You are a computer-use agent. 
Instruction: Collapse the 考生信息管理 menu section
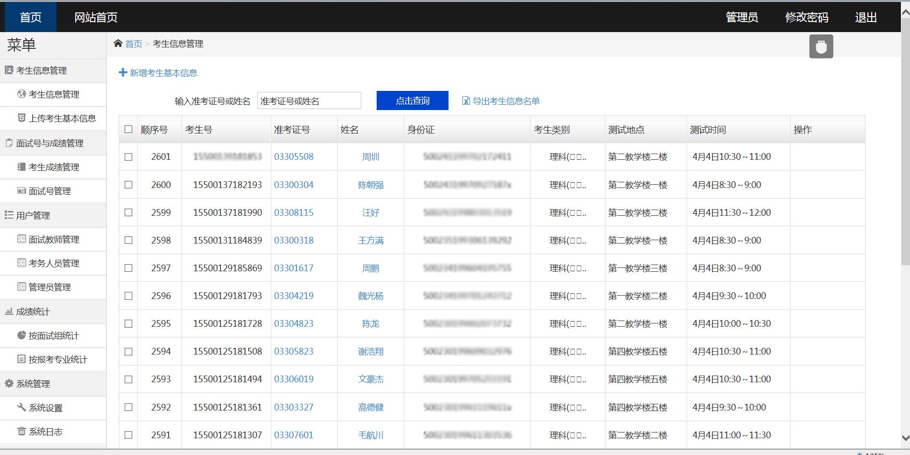pos(53,70)
